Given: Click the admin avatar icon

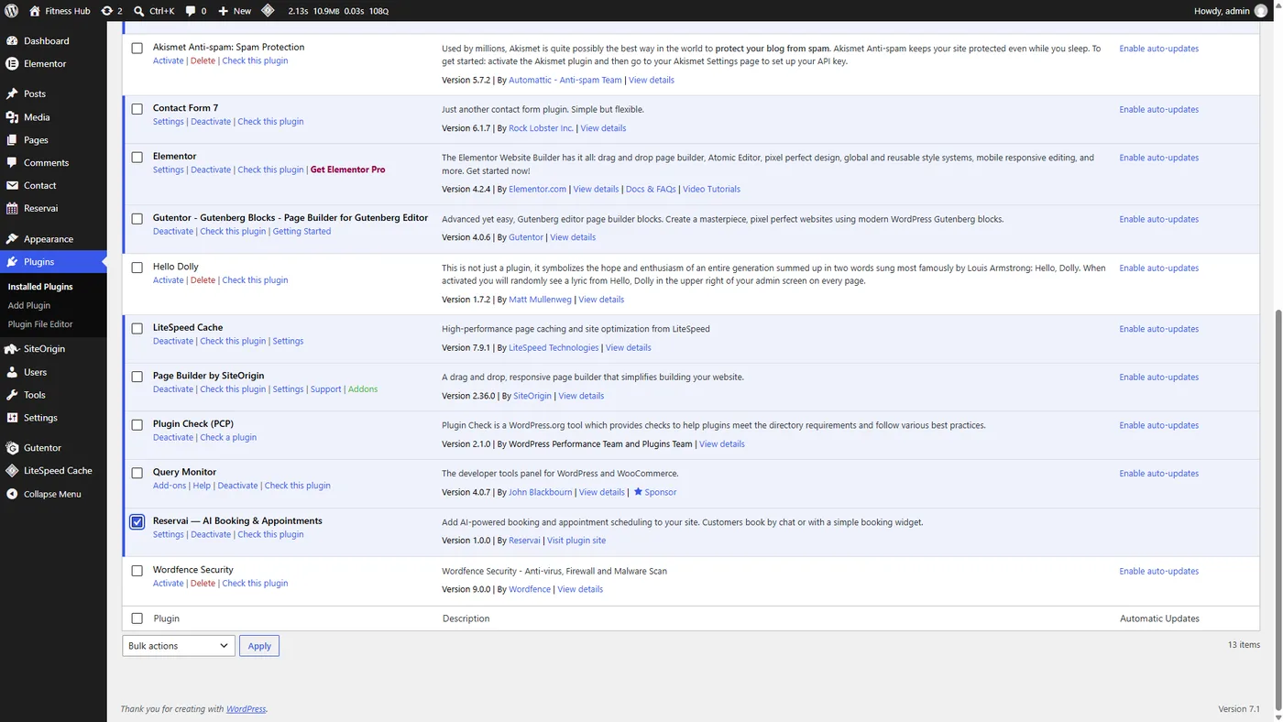Looking at the screenshot, I should tap(1261, 11).
